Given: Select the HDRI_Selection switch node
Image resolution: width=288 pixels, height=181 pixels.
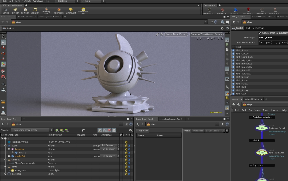Looking at the screenshot, I should pos(261,152).
